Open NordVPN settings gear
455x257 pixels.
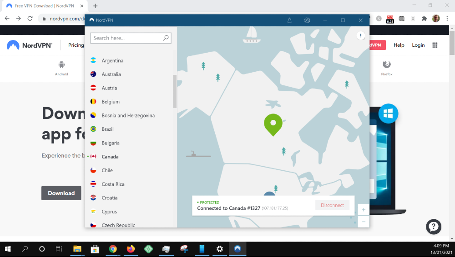click(307, 20)
